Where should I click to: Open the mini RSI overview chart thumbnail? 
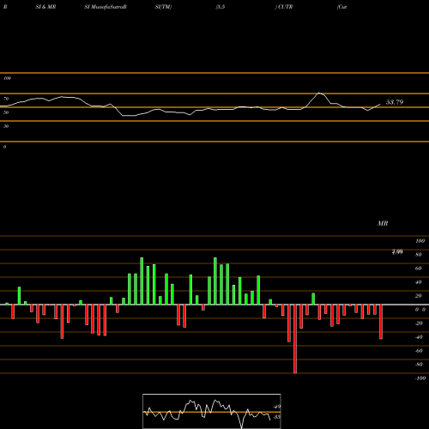pyautogui.click(x=212, y=411)
